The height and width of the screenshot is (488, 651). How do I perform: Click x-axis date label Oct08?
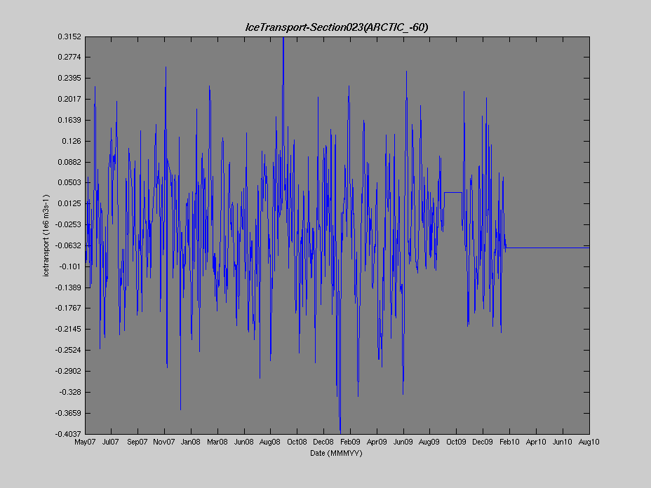(297, 442)
